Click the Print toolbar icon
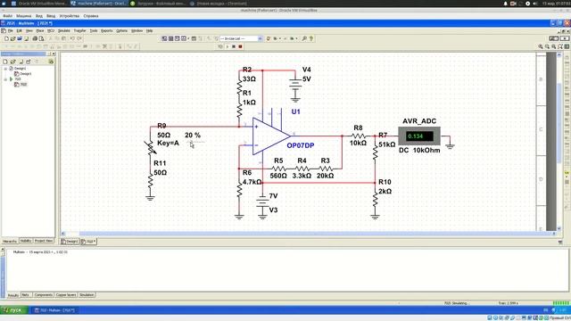 (35, 38)
